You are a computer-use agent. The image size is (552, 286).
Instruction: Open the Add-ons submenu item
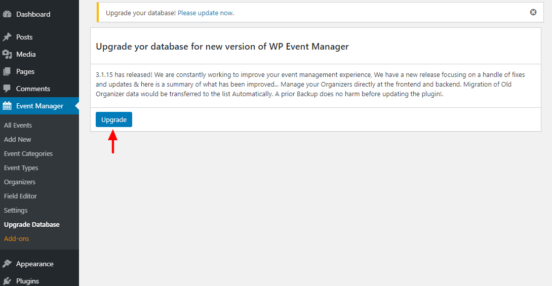pos(17,238)
